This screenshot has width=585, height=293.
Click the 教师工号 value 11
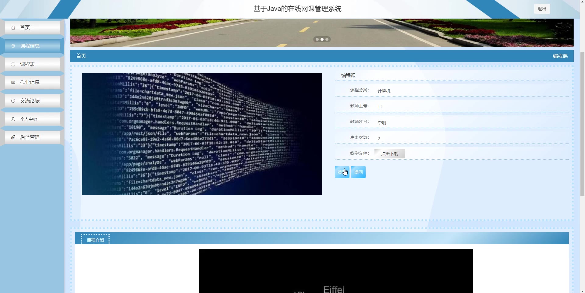pyautogui.click(x=380, y=107)
